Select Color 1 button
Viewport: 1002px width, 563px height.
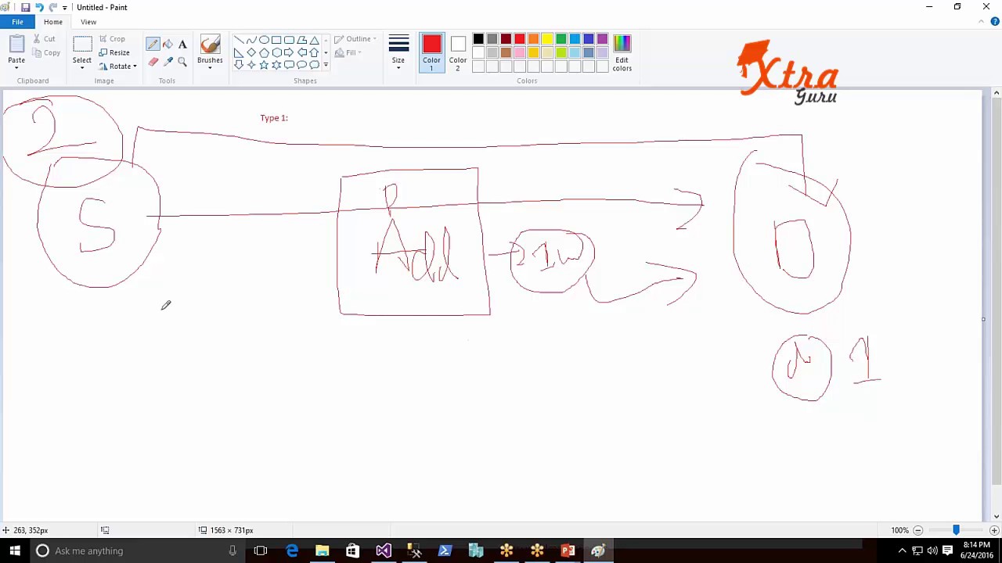(431, 52)
